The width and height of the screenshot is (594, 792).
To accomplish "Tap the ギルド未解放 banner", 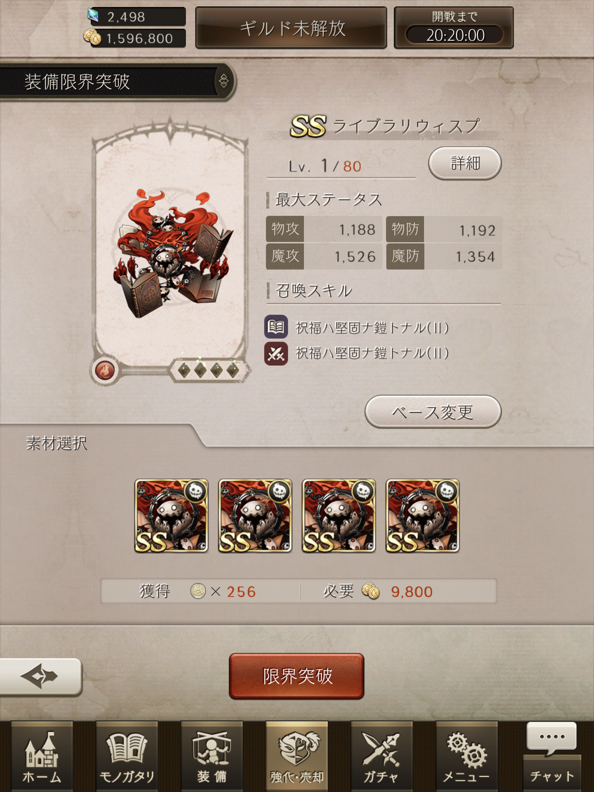I will click(x=291, y=28).
